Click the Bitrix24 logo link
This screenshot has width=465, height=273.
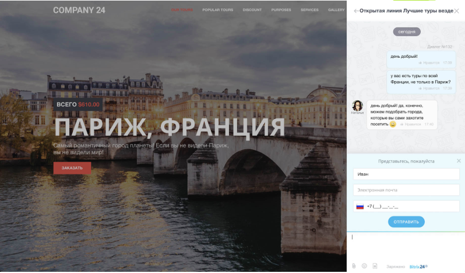point(418,267)
